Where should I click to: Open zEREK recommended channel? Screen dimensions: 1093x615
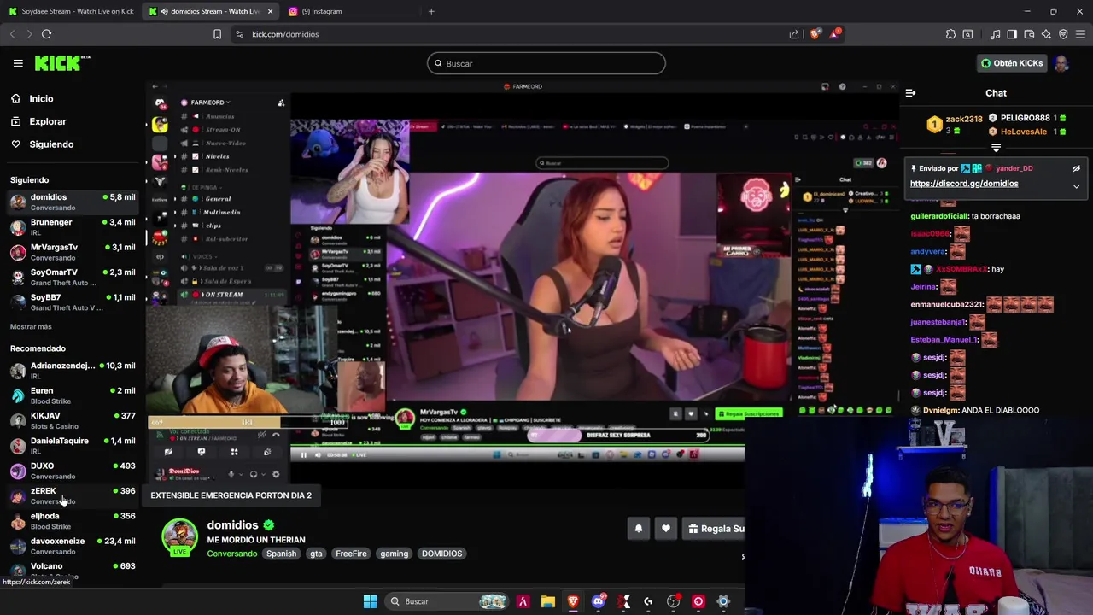pyautogui.click(x=73, y=495)
